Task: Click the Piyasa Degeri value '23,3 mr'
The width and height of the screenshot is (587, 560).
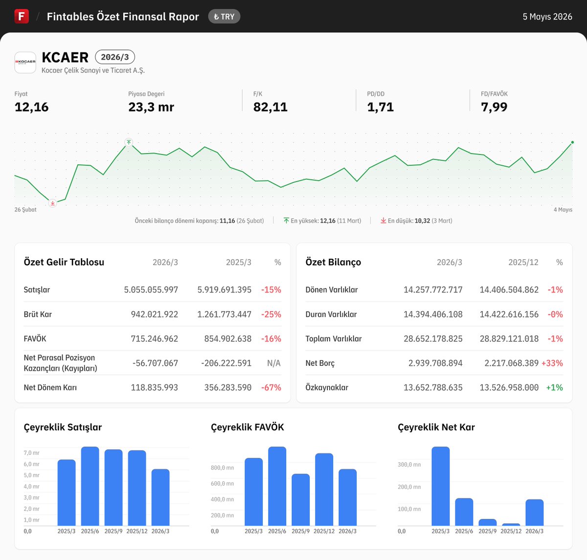Action: pyautogui.click(x=151, y=107)
